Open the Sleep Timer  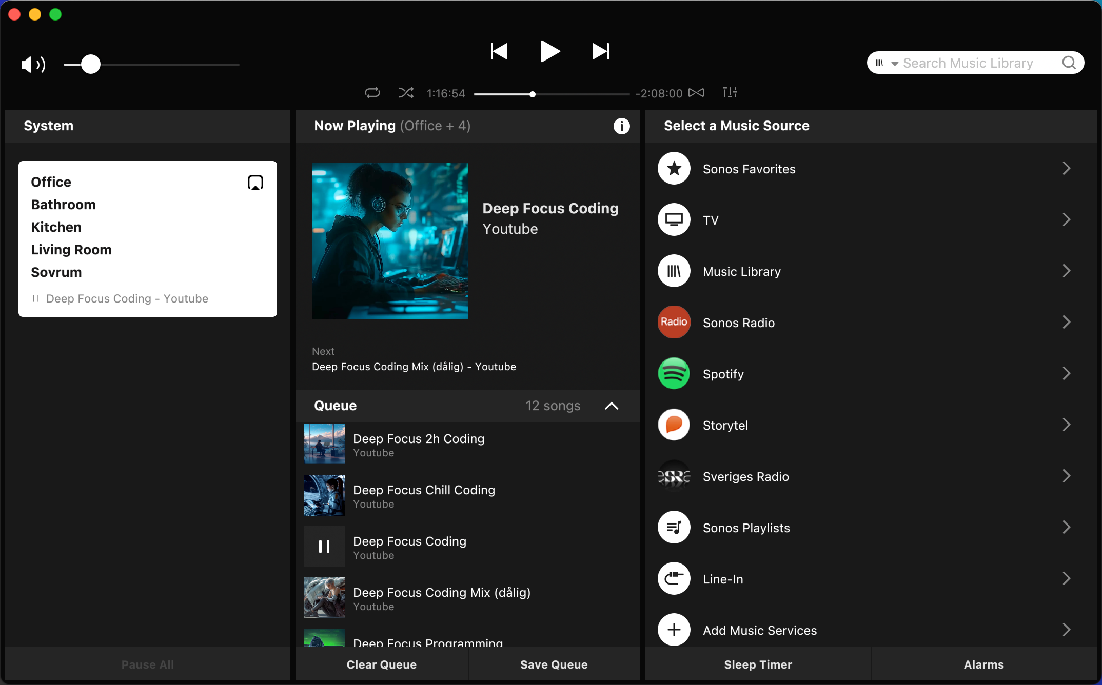[x=758, y=664]
